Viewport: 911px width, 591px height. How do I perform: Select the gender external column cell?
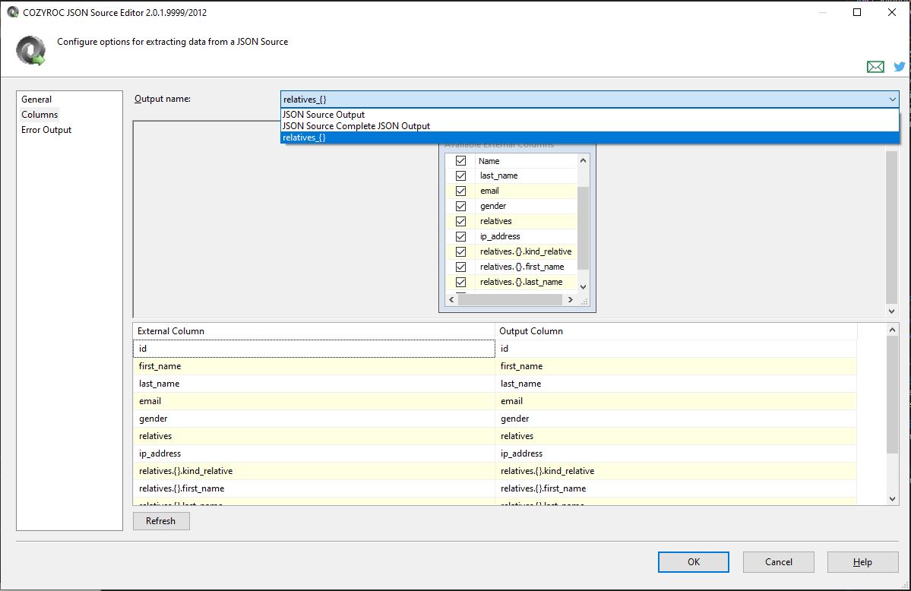314,419
